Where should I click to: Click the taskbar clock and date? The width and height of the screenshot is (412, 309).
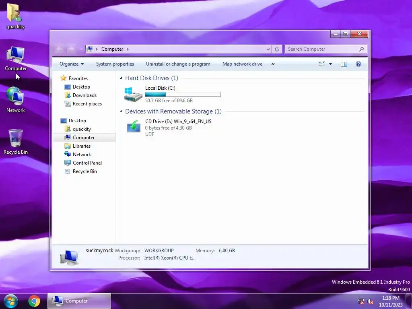pos(391,301)
